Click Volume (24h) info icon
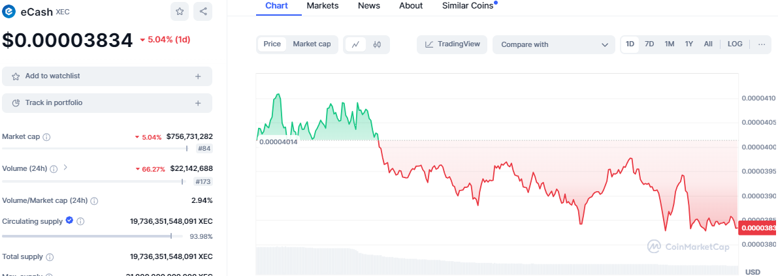Image resolution: width=778 pixels, height=276 pixels. coord(54,168)
